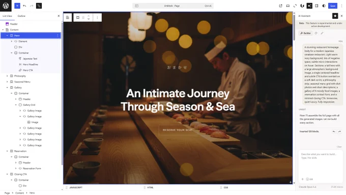Switch to the List View tab
Viewport: 346px width, 195px height.
[x=7, y=16]
